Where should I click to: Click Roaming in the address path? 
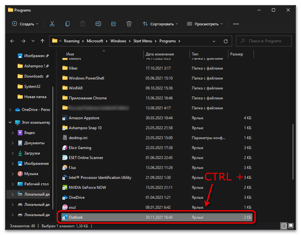(72, 41)
